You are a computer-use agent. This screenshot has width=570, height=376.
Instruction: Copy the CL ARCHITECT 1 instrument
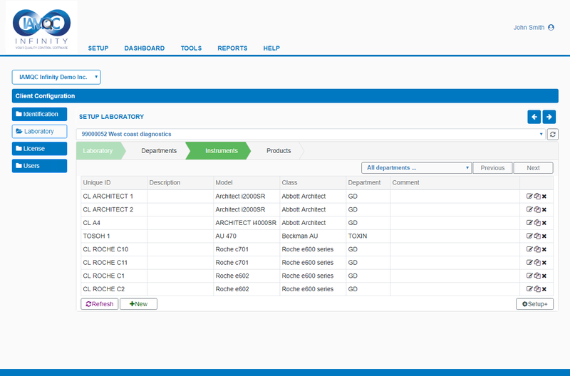point(537,196)
